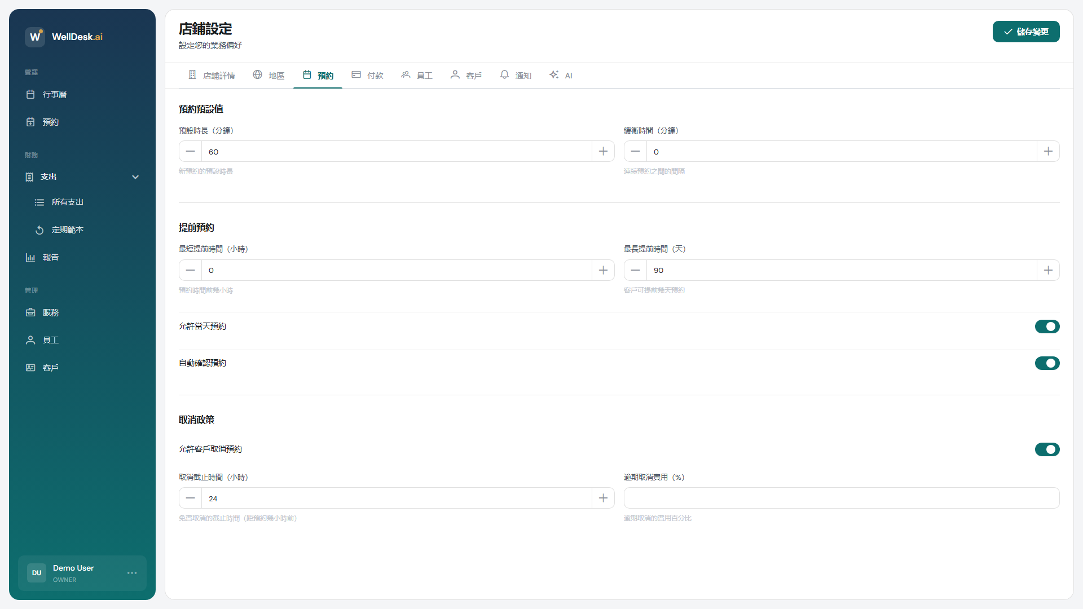Decrease 最長提前時間 with minus button
Screen dimensions: 1083x609
click(635, 270)
